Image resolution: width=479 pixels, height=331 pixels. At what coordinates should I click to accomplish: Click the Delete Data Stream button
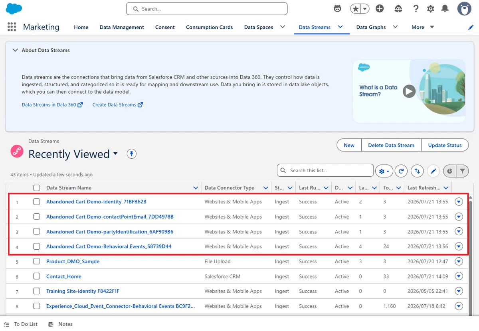(x=391, y=145)
